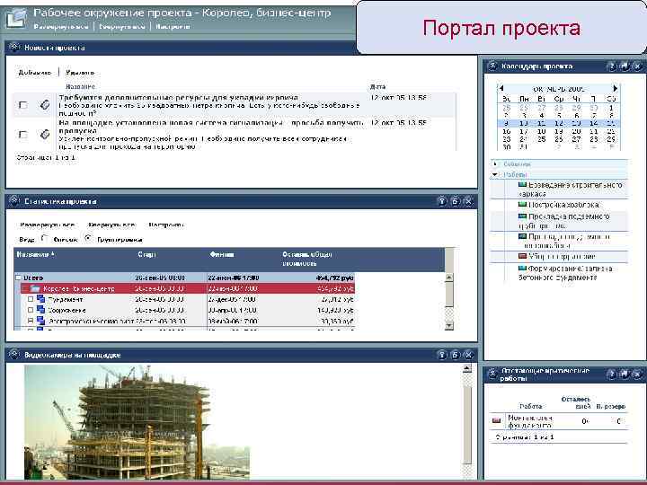Collapse Отстающие критические работы panel chevron
Screen dimensions: 647x485
tap(492, 374)
